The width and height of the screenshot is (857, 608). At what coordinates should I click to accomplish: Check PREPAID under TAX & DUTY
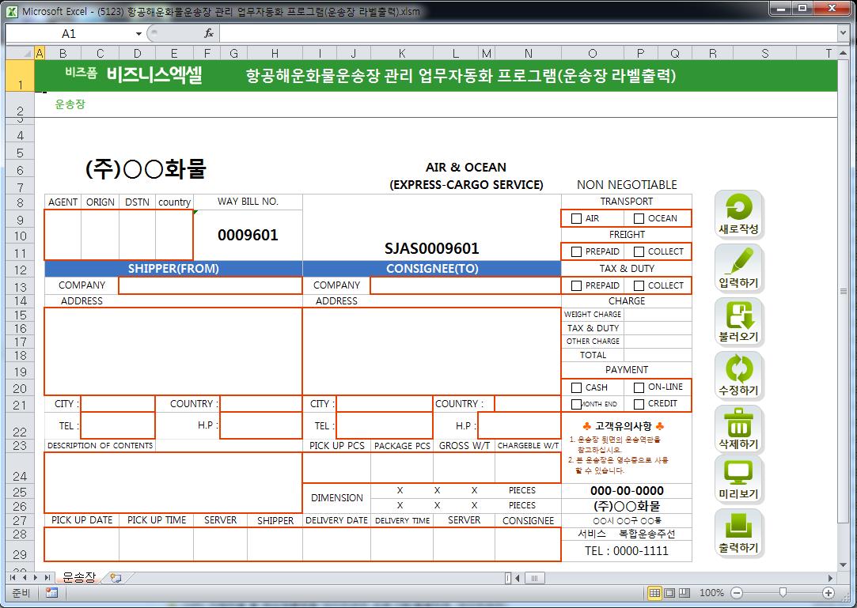pos(576,285)
